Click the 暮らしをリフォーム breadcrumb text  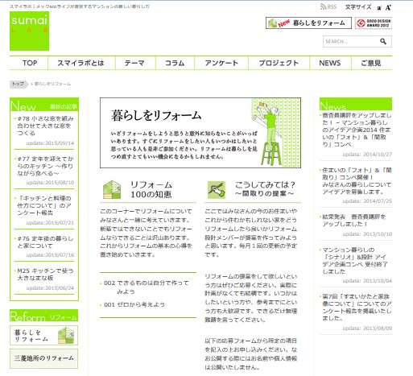[52, 84]
